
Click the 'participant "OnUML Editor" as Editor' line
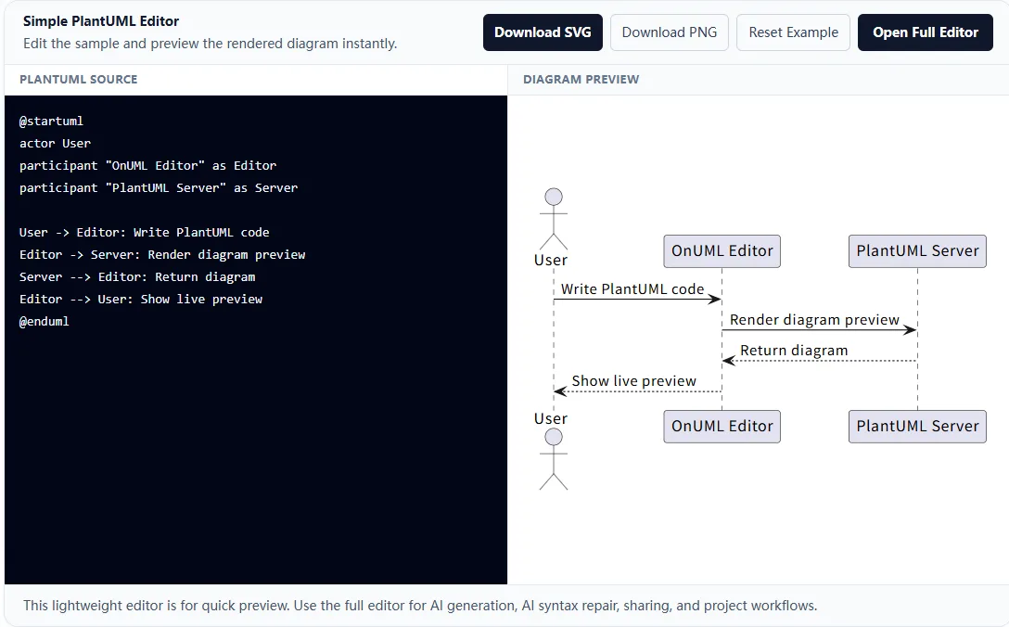(x=148, y=165)
